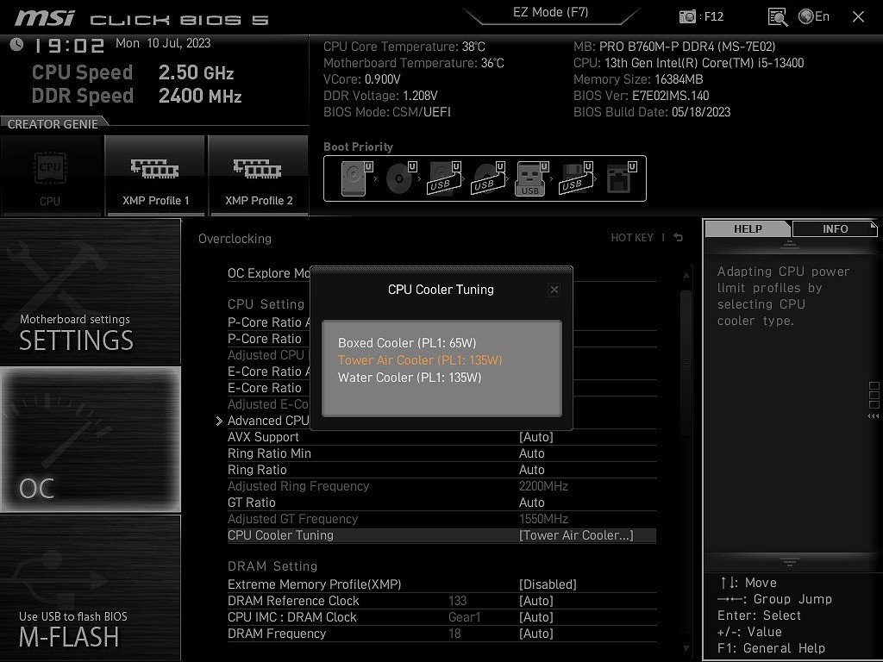Viewport: 883px width, 662px height.
Task: Open the SETTINGS motherboard settings section
Action: coord(90,291)
